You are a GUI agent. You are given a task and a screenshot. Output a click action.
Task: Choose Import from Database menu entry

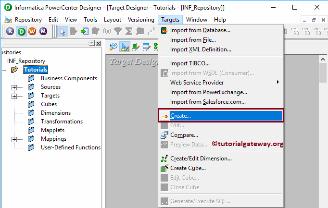[x=221, y=30]
